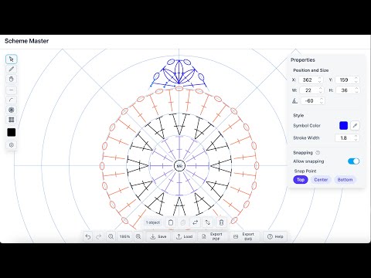This screenshot has height=278, width=371.
Task: Click the Snapping info question icon
Action: [x=318, y=153]
